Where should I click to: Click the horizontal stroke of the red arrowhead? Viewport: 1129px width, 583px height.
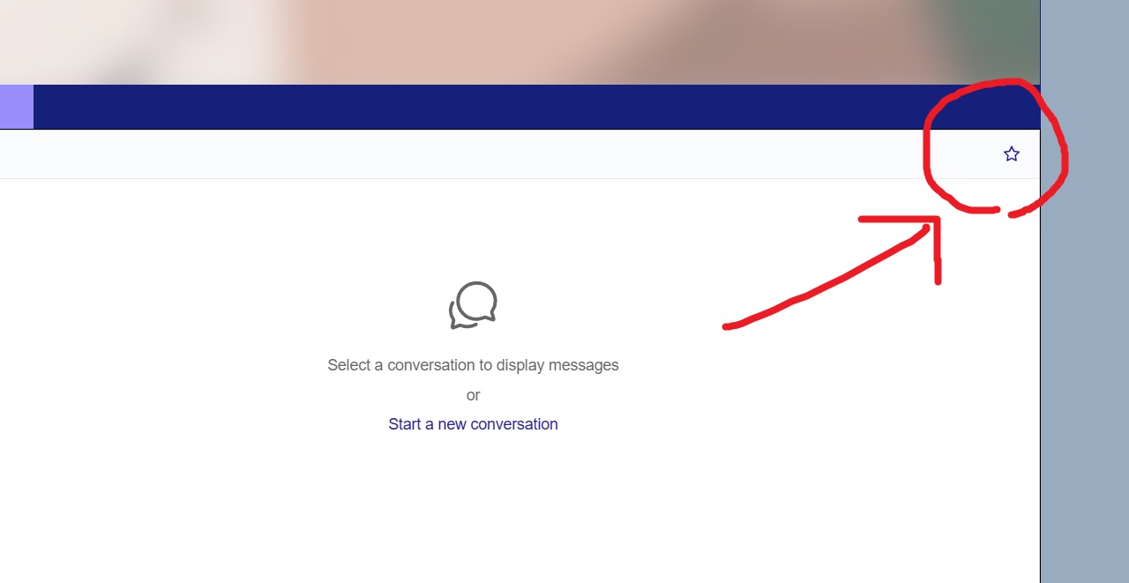[898, 219]
